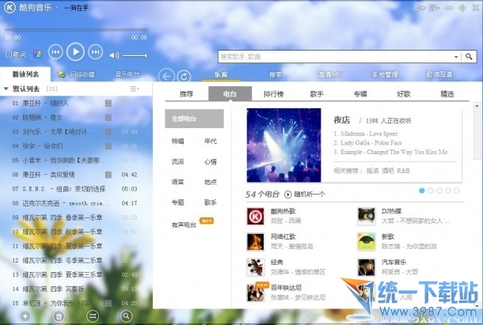Screen dimensions: 483x325
Task: Select song 08 迈克尔杰克逊 in playlist
Action: [x=76, y=203]
